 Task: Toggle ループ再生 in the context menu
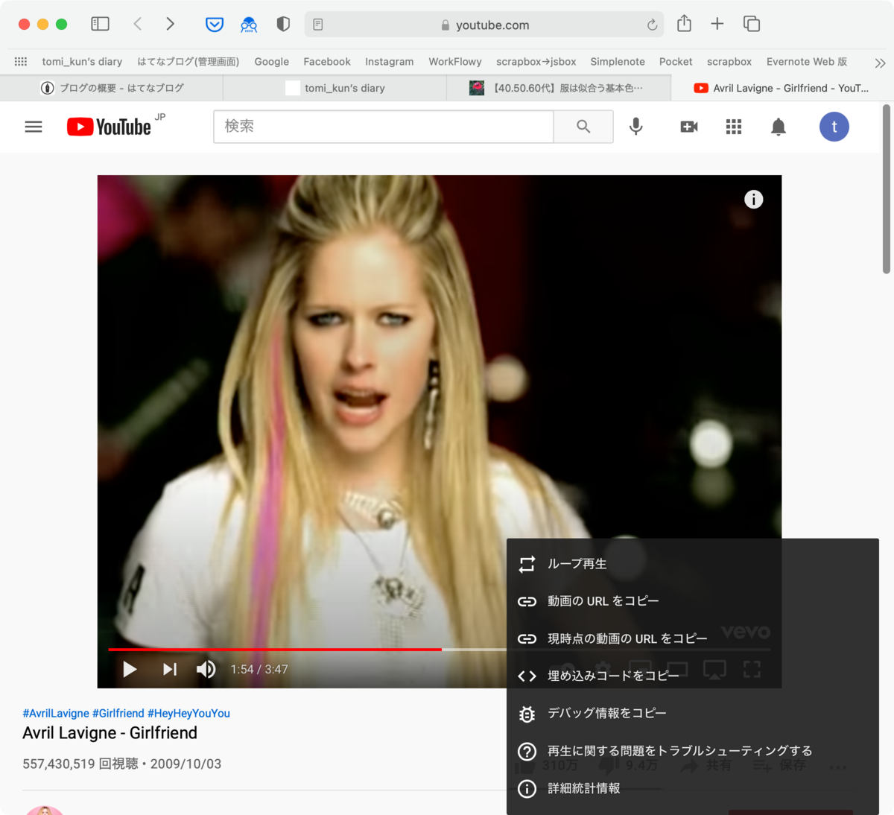coord(693,564)
